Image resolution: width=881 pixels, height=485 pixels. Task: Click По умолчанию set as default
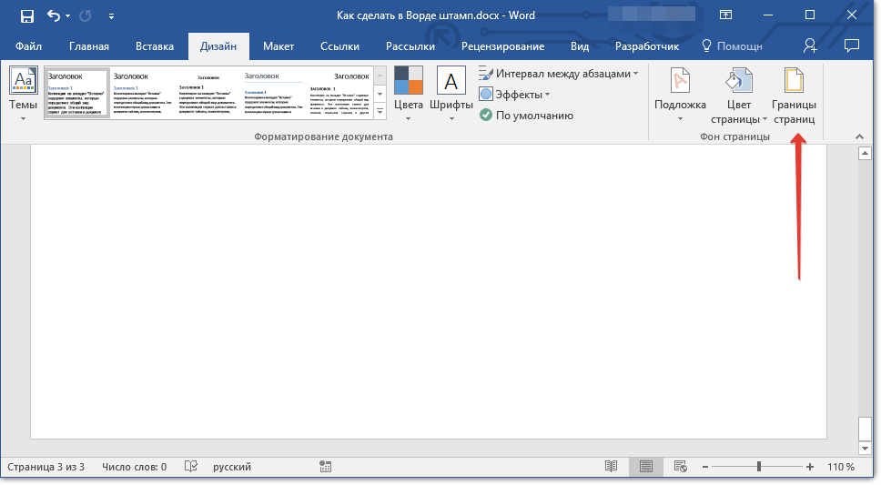[x=526, y=116]
